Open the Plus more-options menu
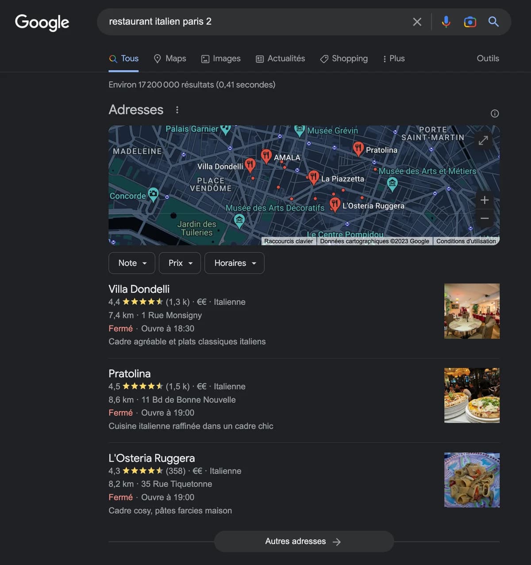This screenshot has height=565, width=531. 393,58
